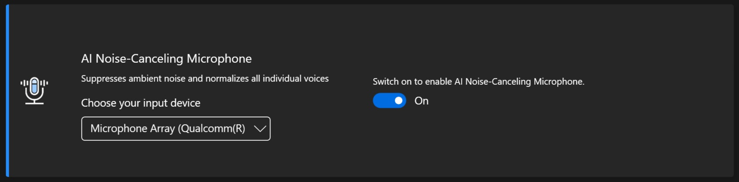Image resolution: width=739 pixels, height=182 pixels.
Task: Click the word "Microphone" in the card heading
Action: tap(219, 59)
